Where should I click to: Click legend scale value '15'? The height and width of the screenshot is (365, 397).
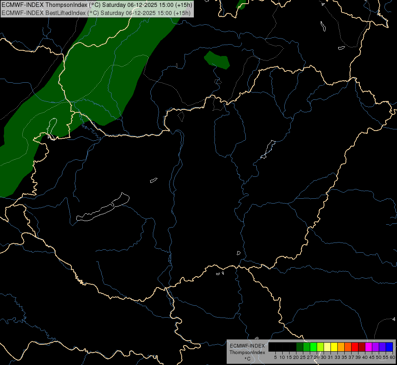coord(289,357)
